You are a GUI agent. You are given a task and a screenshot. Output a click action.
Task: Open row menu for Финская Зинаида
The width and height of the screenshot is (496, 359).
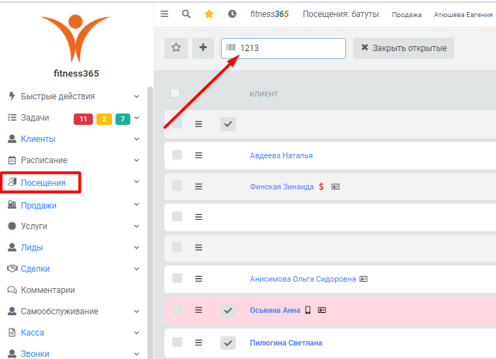(x=198, y=187)
